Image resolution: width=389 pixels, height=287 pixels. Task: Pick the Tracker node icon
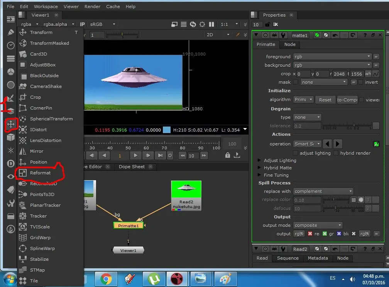click(23, 216)
